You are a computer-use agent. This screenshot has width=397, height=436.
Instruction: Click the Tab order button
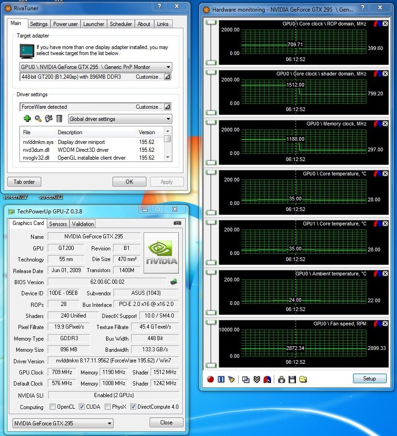pos(24,182)
